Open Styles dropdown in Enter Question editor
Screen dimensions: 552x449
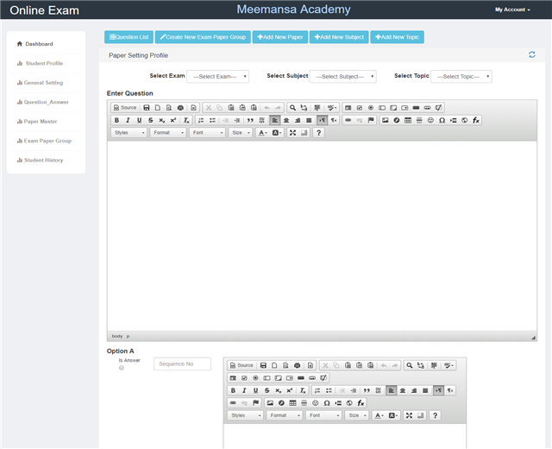point(129,132)
